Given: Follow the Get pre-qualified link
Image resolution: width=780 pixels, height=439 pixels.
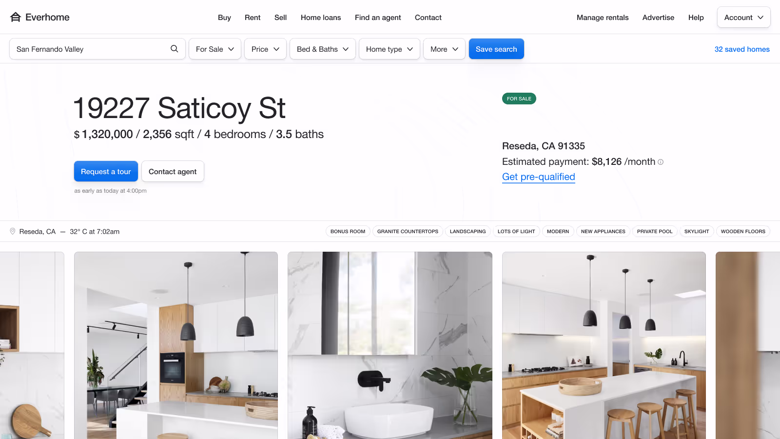Looking at the screenshot, I should point(539,177).
